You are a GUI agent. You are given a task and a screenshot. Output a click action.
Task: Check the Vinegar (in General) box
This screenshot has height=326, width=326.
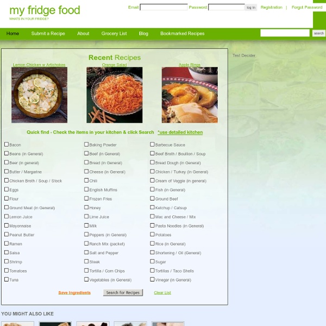(x=152, y=279)
